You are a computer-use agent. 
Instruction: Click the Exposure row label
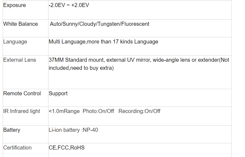point(15,5)
